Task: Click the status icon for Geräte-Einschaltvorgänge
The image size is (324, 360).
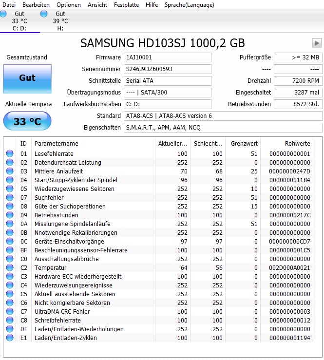Action: click(10, 241)
